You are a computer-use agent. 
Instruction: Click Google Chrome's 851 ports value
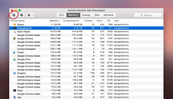(x=102, y=38)
